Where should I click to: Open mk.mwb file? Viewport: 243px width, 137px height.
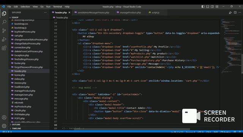tap(19, 103)
